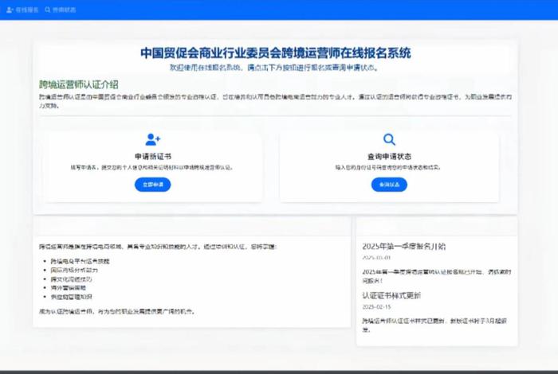Viewport: 558px width, 374px height.
Task: Open the 查询状态 navbar item
Action: coord(60,10)
